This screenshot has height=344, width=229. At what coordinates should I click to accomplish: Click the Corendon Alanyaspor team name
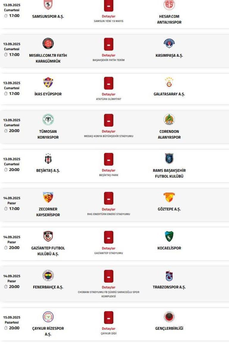pyautogui.click(x=169, y=134)
